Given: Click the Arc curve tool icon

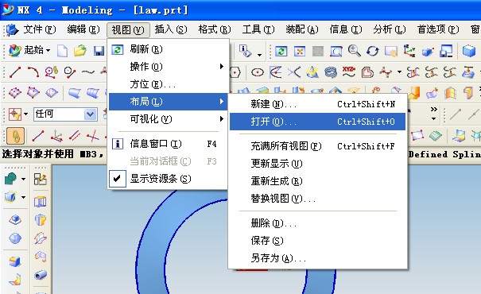Looking at the screenshot, I should [33, 72].
